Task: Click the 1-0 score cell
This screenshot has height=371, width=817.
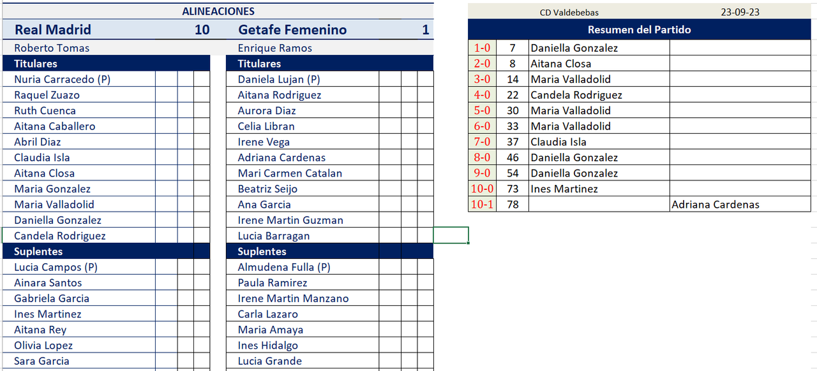Action: [x=482, y=48]
